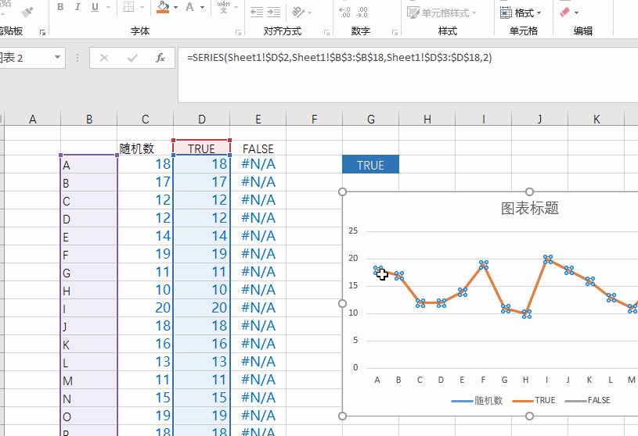Click the eraser clear icon

tap(564, 13)
